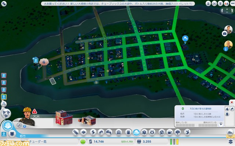Open the Disasters tornado menu
The width and height of the screenshot is (235, 146).
(187, 132)
